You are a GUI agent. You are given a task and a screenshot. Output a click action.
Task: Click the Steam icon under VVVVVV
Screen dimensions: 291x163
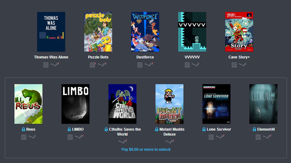tap(195, 64)
